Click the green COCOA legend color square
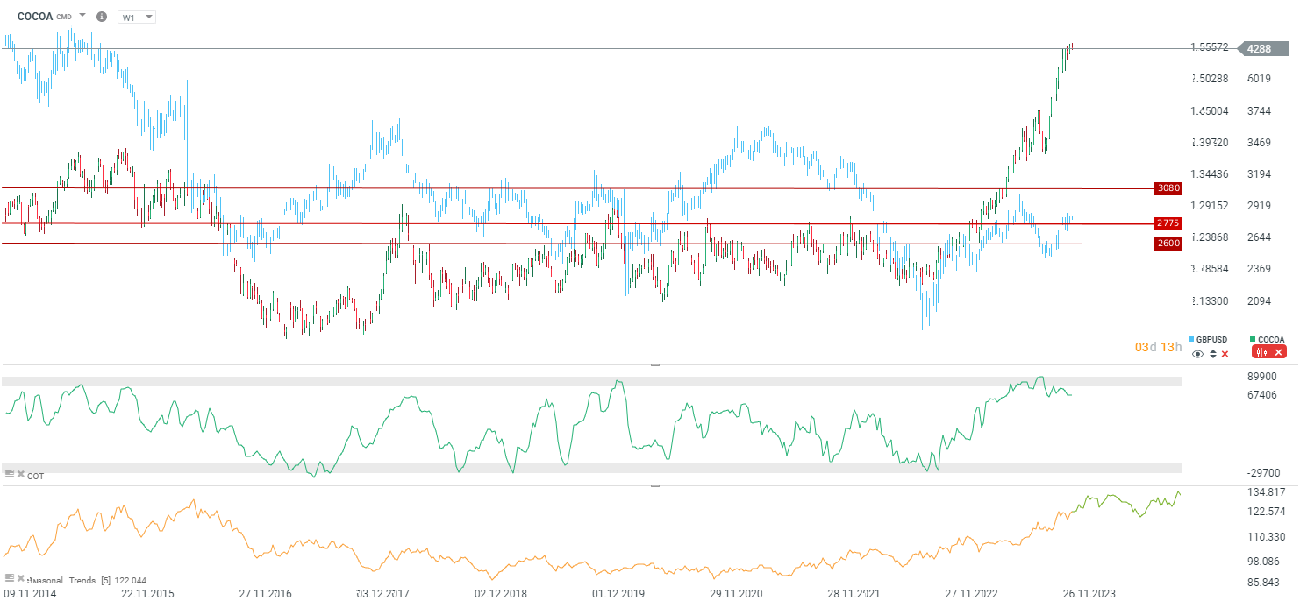This screenshot has height=608, width=1300. click(1253, 340)
